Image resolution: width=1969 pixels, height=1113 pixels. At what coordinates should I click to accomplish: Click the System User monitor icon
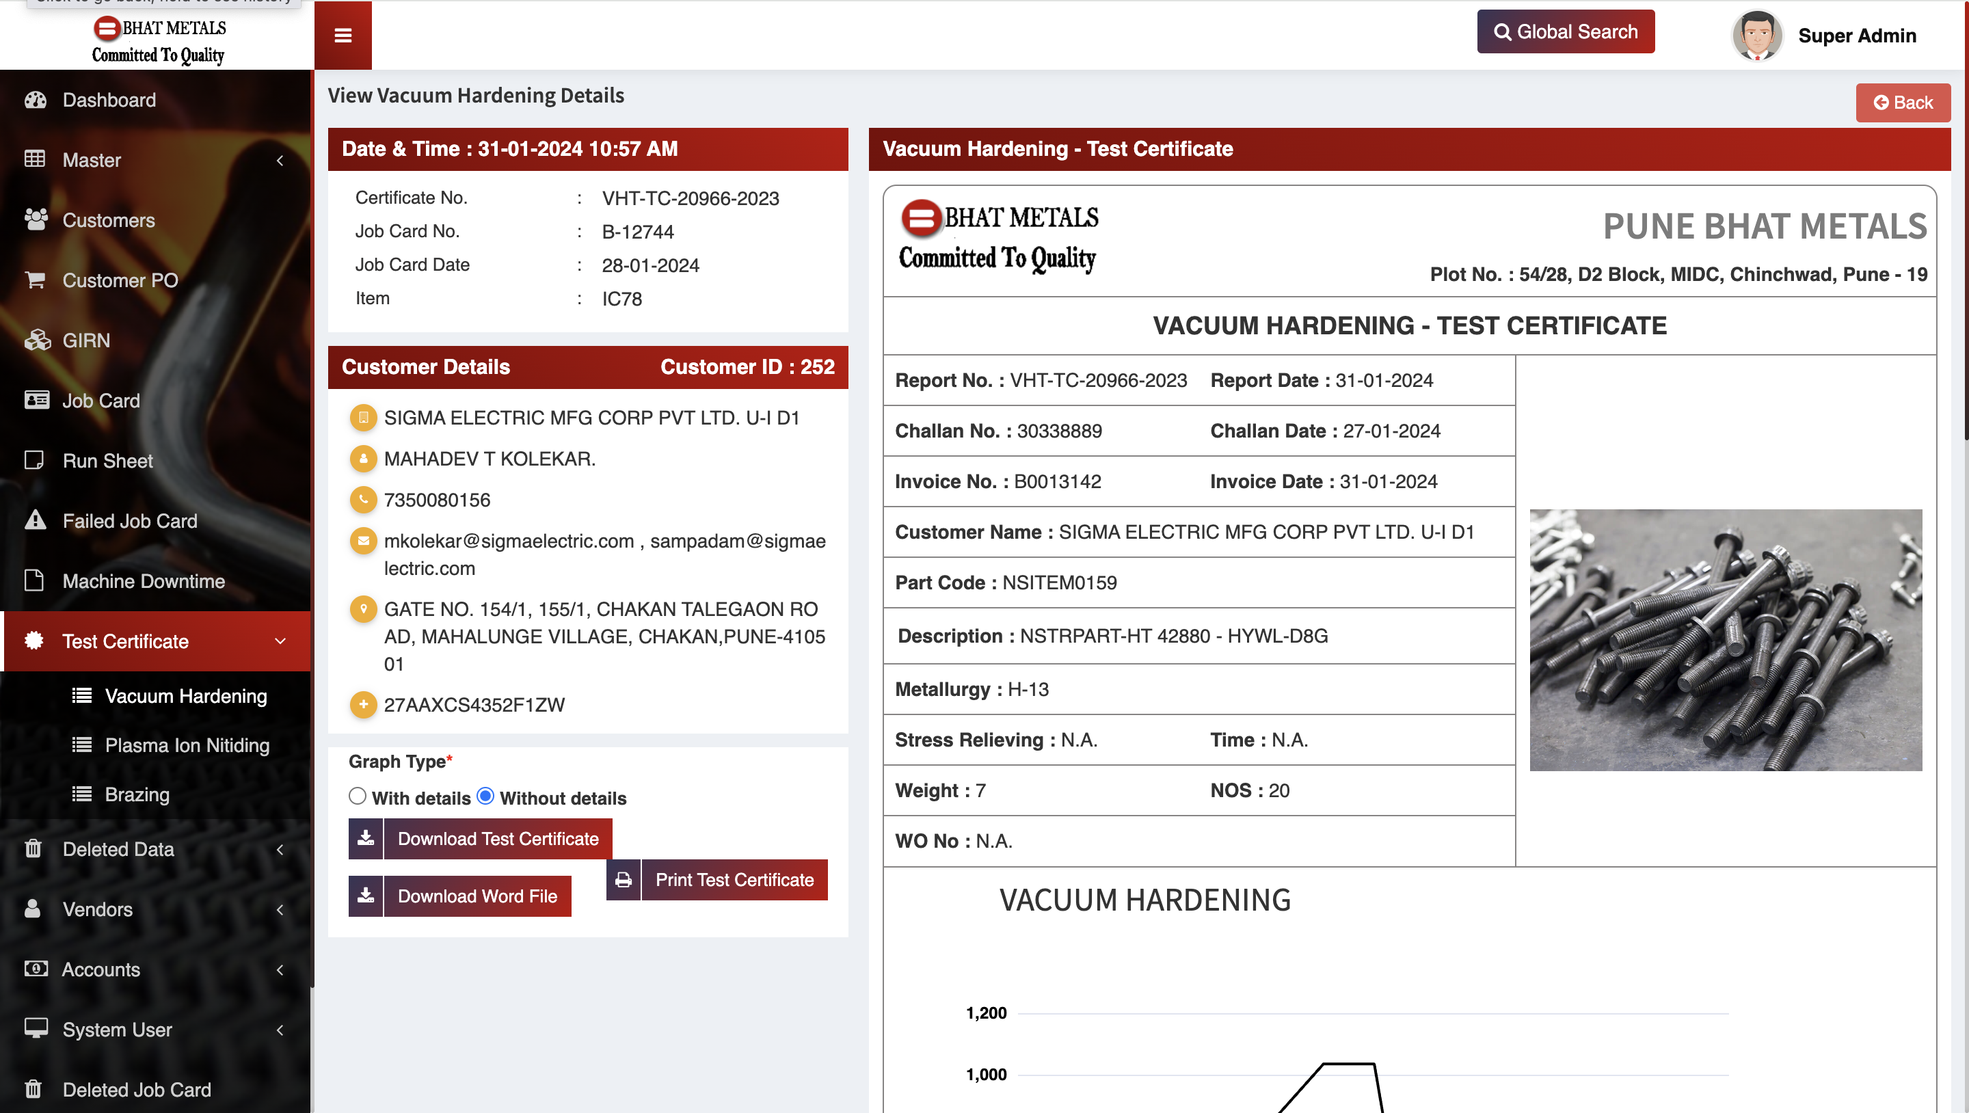point(36,1028)
